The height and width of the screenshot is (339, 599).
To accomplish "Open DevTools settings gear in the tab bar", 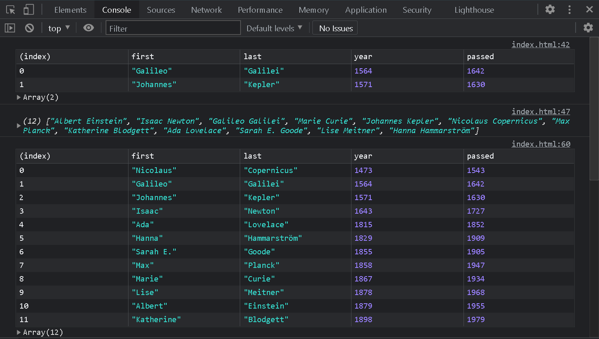I will pyautogui.click(x=550, y=9).
